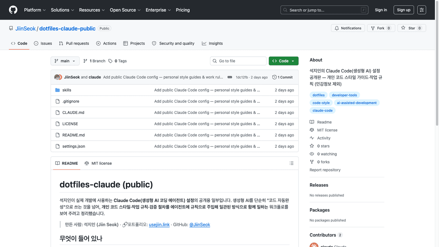This screenshot has height=247, width=439.
Task: Click the fork icon next to 0 forks
Action: (312, 162)
